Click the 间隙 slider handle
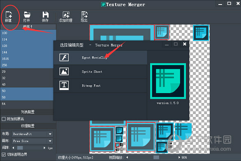The height and width of the screenshot is (161, 241). pos(20,148)
